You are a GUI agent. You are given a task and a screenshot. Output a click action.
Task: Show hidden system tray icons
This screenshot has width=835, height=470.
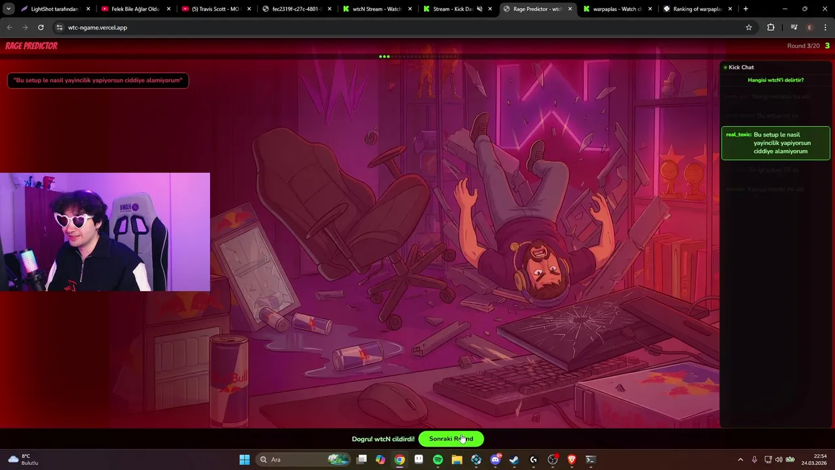tap(740, 460)
